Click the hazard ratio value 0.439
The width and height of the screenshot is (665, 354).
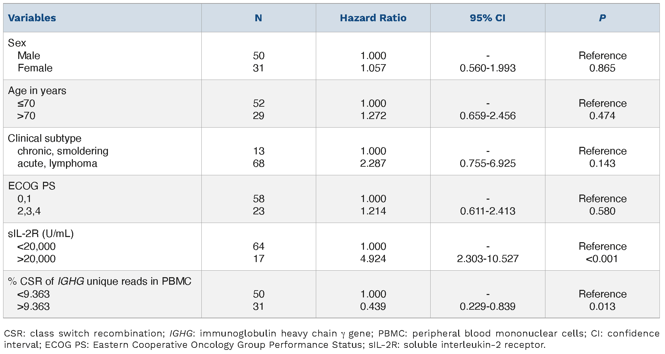[373, 306]
